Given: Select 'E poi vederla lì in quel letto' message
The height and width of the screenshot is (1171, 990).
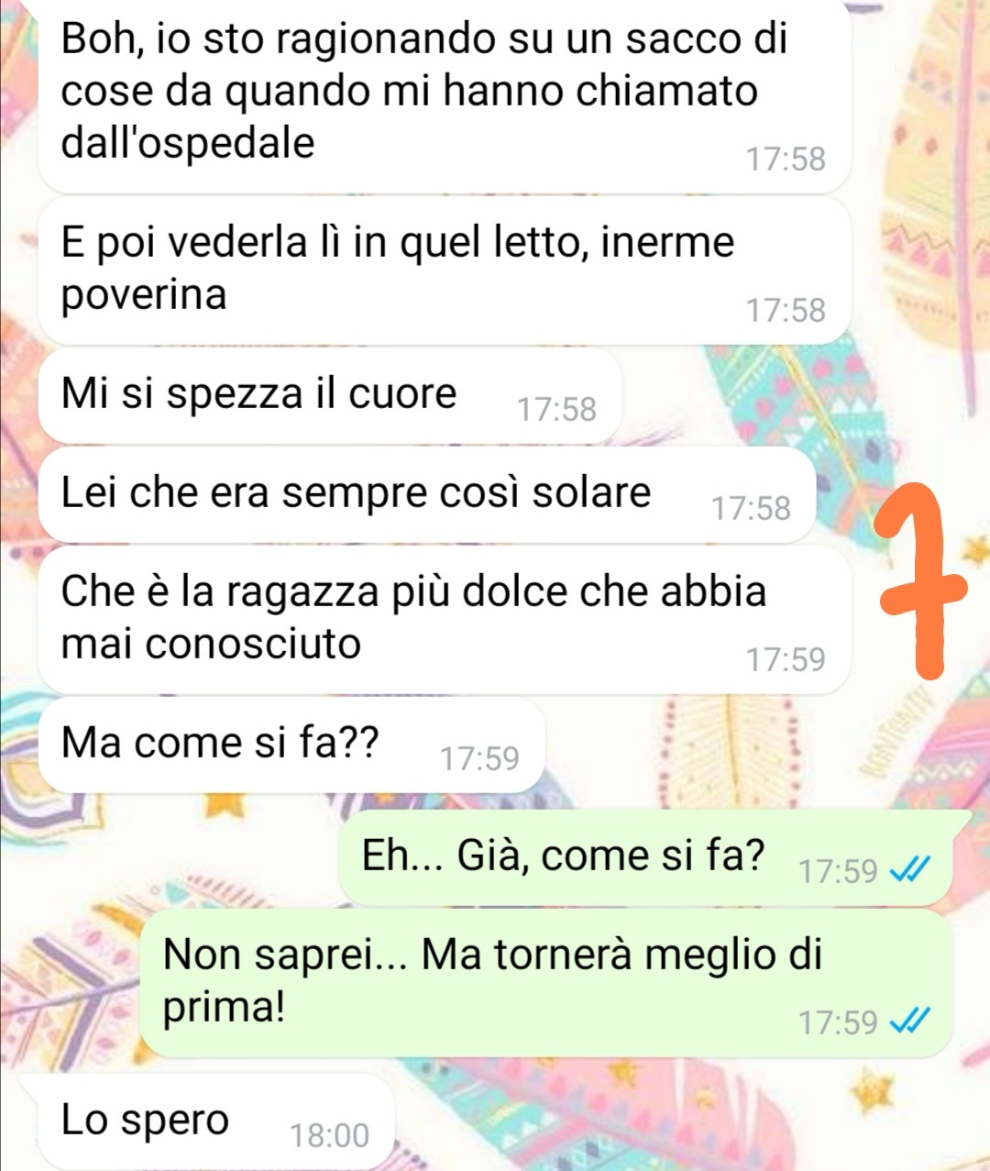Looking at the screenshot, I should pyautogui.click(x=445, y=271).
